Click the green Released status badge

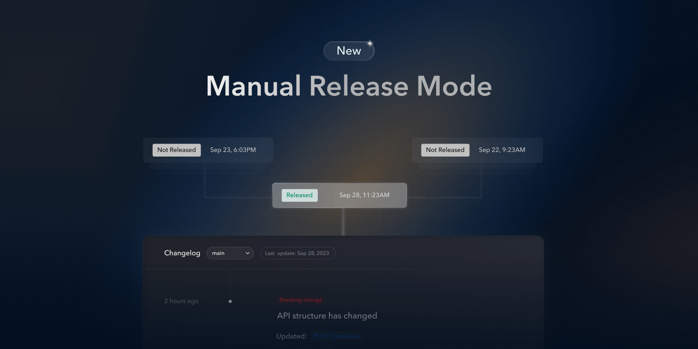pyautogui.click(x=299, y=195)
